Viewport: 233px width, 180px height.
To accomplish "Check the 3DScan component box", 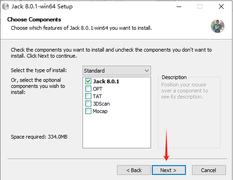I will (x=88, y=104).
